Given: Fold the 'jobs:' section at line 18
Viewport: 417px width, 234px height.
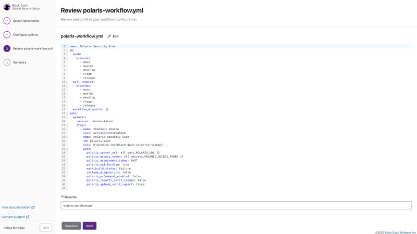Looking at the screenshot, I should tap(67, 113).
